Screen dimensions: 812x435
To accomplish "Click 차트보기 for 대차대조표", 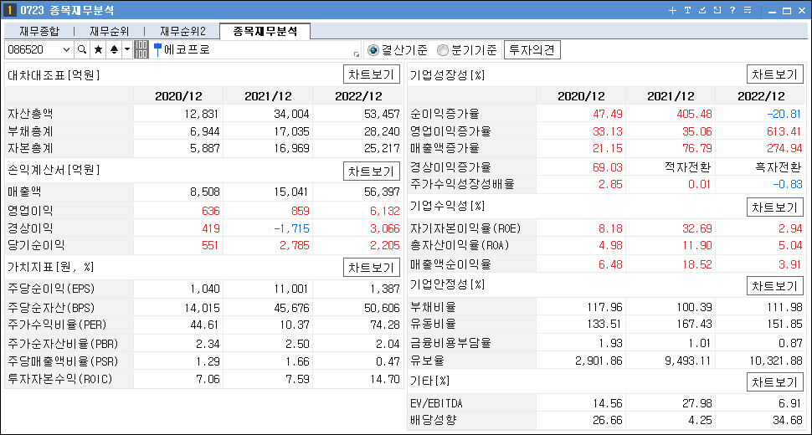I will point(372,74).
